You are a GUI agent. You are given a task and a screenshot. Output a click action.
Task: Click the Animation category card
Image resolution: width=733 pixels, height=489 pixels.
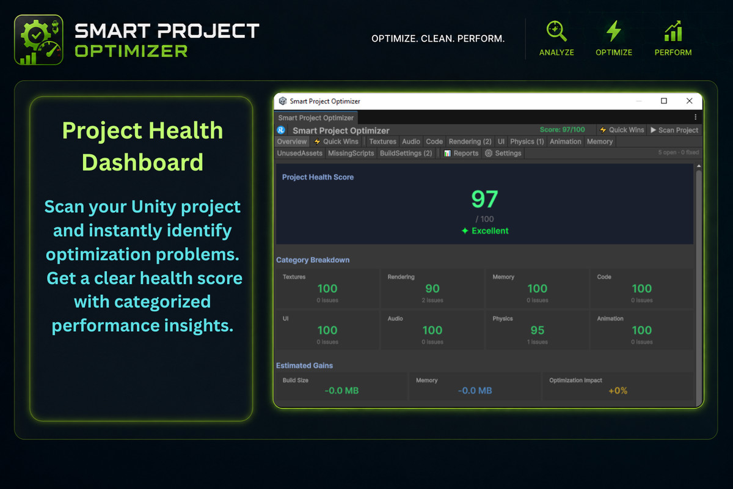642,330
